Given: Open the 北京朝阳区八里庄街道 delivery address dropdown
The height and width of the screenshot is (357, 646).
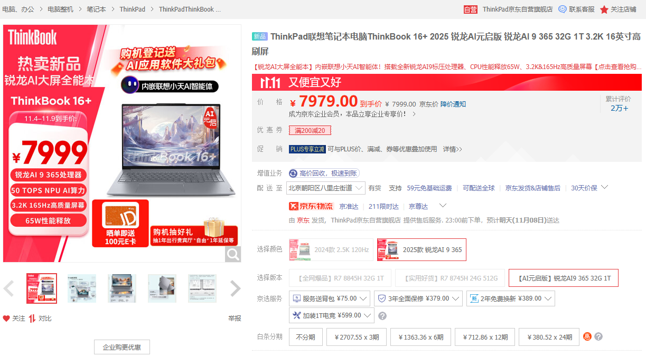Looking at the screenshot, I should (326, 188).
